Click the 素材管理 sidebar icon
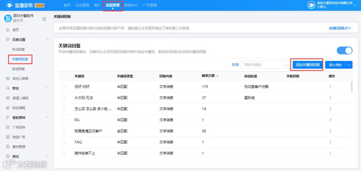 click(x=8, y=147)
